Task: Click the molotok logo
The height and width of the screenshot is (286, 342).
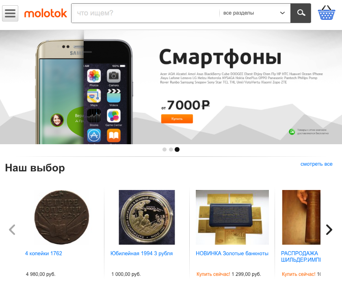Action: pos(45,13)
